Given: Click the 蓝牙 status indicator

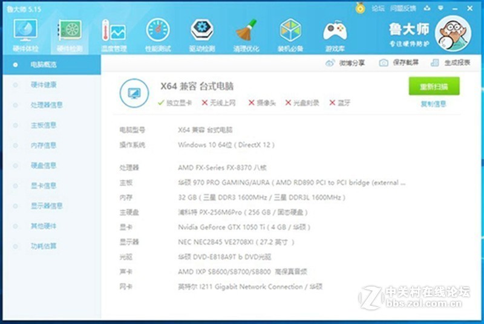Looking at the screenshot, I should pos(340,103).
